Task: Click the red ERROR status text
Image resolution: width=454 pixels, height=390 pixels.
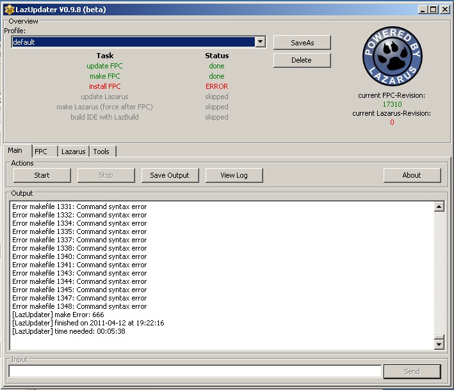Action: pyautogui.click(x=216, y=86)
